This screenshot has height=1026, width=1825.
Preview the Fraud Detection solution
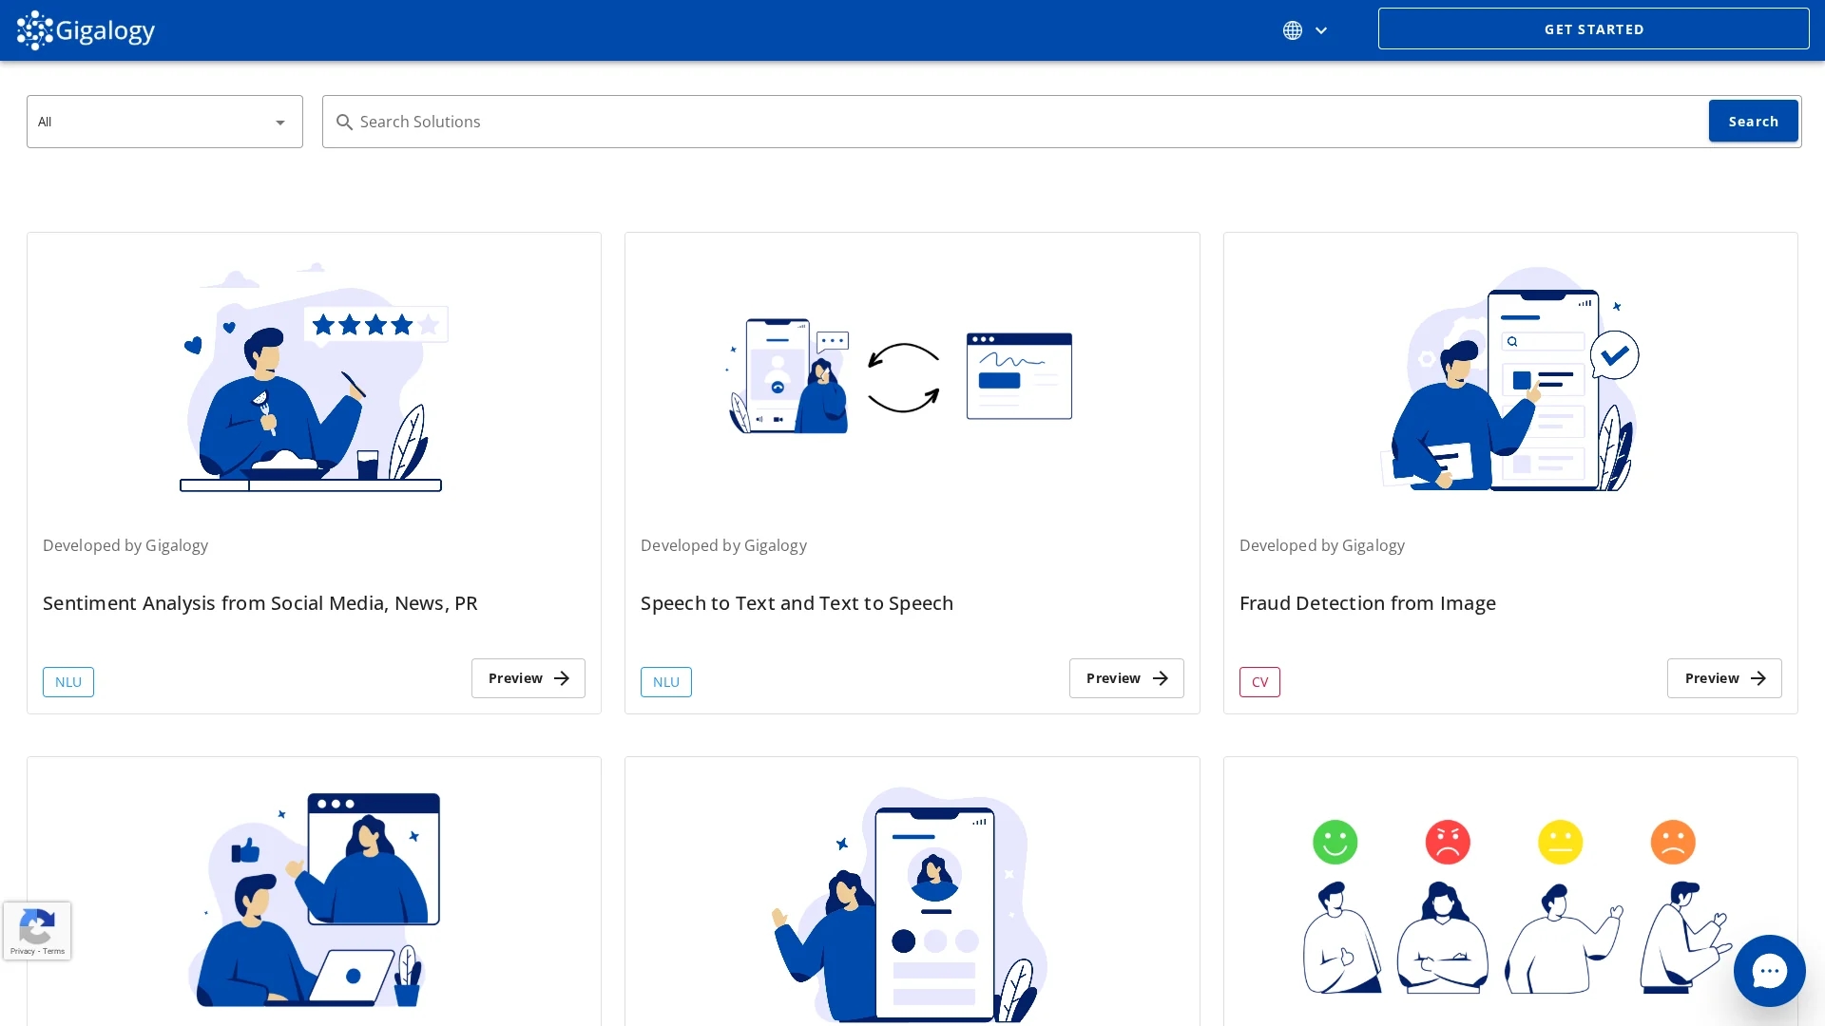[x=1724, y=678]
